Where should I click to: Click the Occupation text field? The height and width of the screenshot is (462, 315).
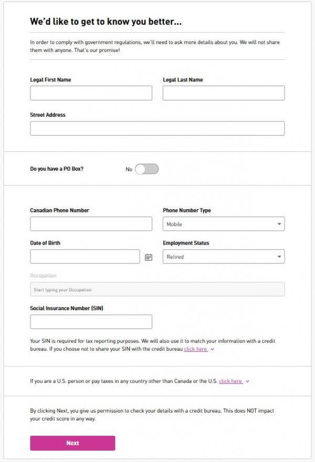click(157, 290)
